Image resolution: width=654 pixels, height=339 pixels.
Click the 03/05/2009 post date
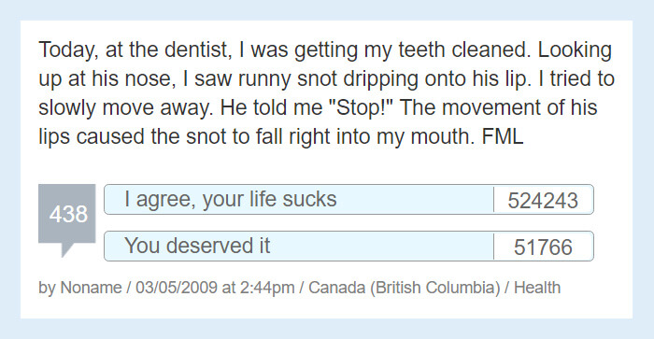(x=177, y=288)
